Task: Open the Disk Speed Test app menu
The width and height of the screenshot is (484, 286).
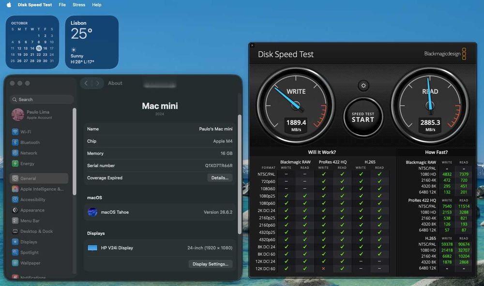Action: click(x=35, y=5)
